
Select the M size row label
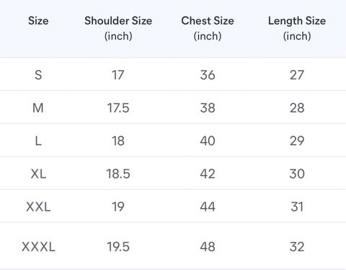point(38,108)
